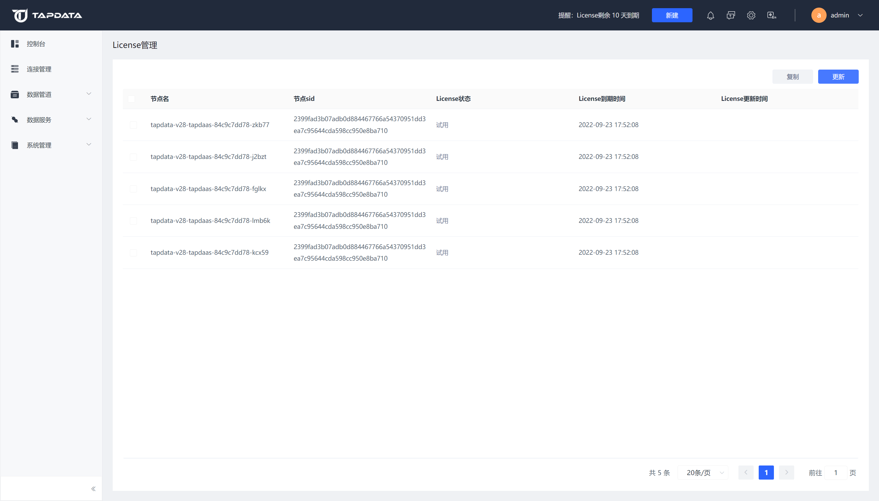This screenshot has height=501, width=879.
Task: Click the notification bell icon
Action: (711, 15)
